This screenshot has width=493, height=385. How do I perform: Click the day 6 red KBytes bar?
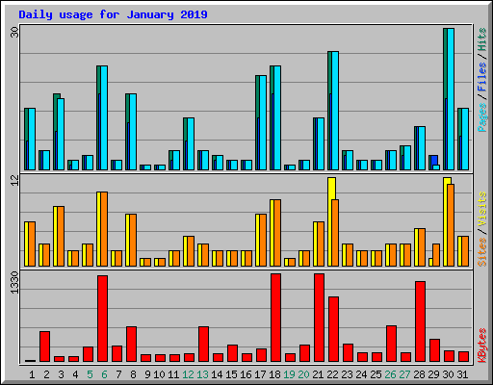tap(102, 319)
